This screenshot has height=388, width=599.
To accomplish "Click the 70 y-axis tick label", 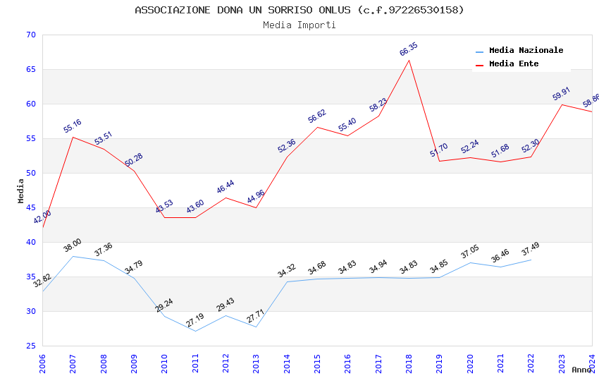I will click(x=31, y=35).
